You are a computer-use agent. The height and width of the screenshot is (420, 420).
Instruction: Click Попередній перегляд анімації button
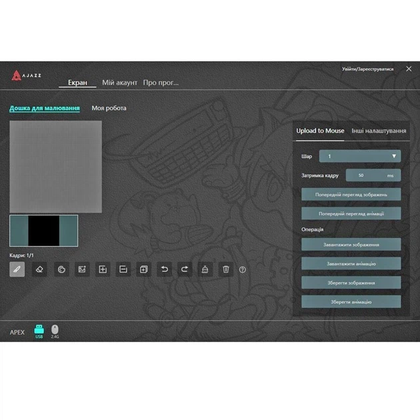pos(351,213)
